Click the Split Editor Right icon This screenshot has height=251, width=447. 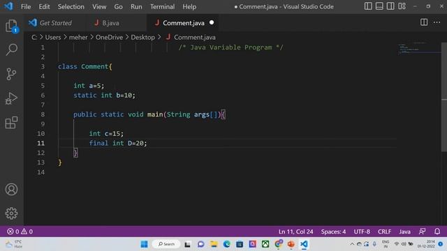click(424, 22)
